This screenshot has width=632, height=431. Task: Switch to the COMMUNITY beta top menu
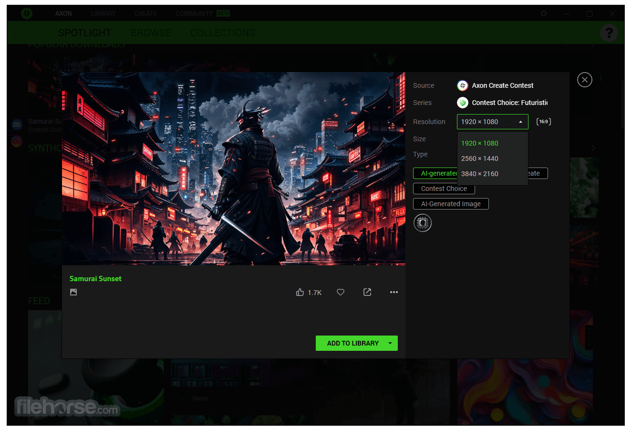203,13
